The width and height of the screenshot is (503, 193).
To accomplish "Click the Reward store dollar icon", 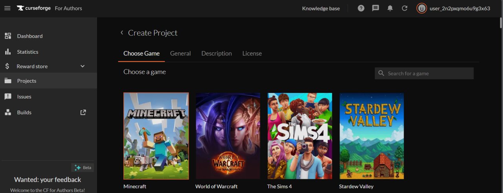I will (x=7, y=66).
